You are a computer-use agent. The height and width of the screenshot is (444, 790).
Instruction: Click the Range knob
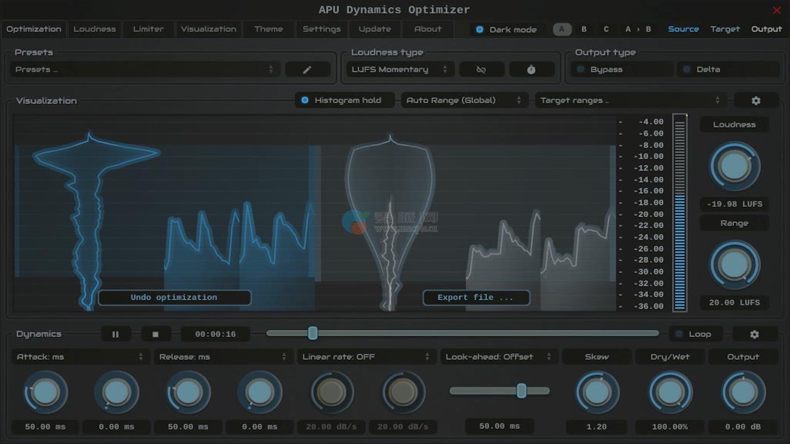734,265
